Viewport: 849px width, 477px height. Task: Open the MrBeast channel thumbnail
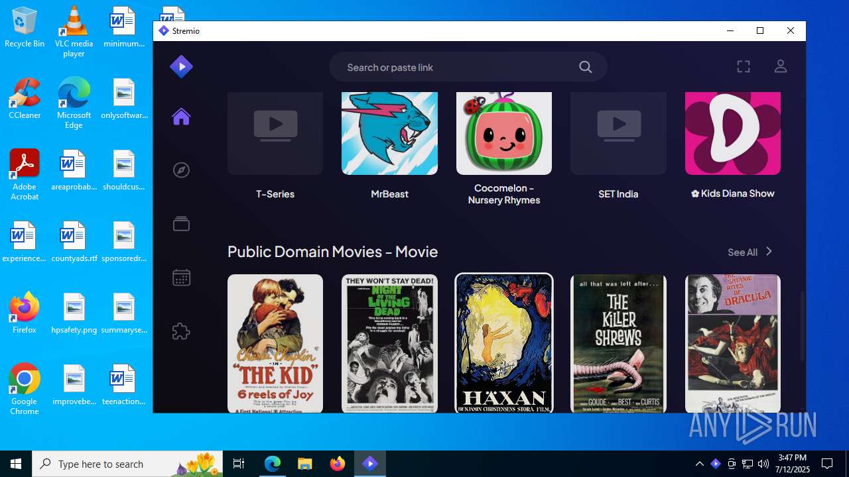(x=389, y=133)
